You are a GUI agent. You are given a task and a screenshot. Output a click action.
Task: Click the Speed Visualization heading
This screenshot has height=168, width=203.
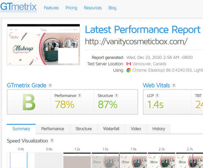click(x=28, y=141)
